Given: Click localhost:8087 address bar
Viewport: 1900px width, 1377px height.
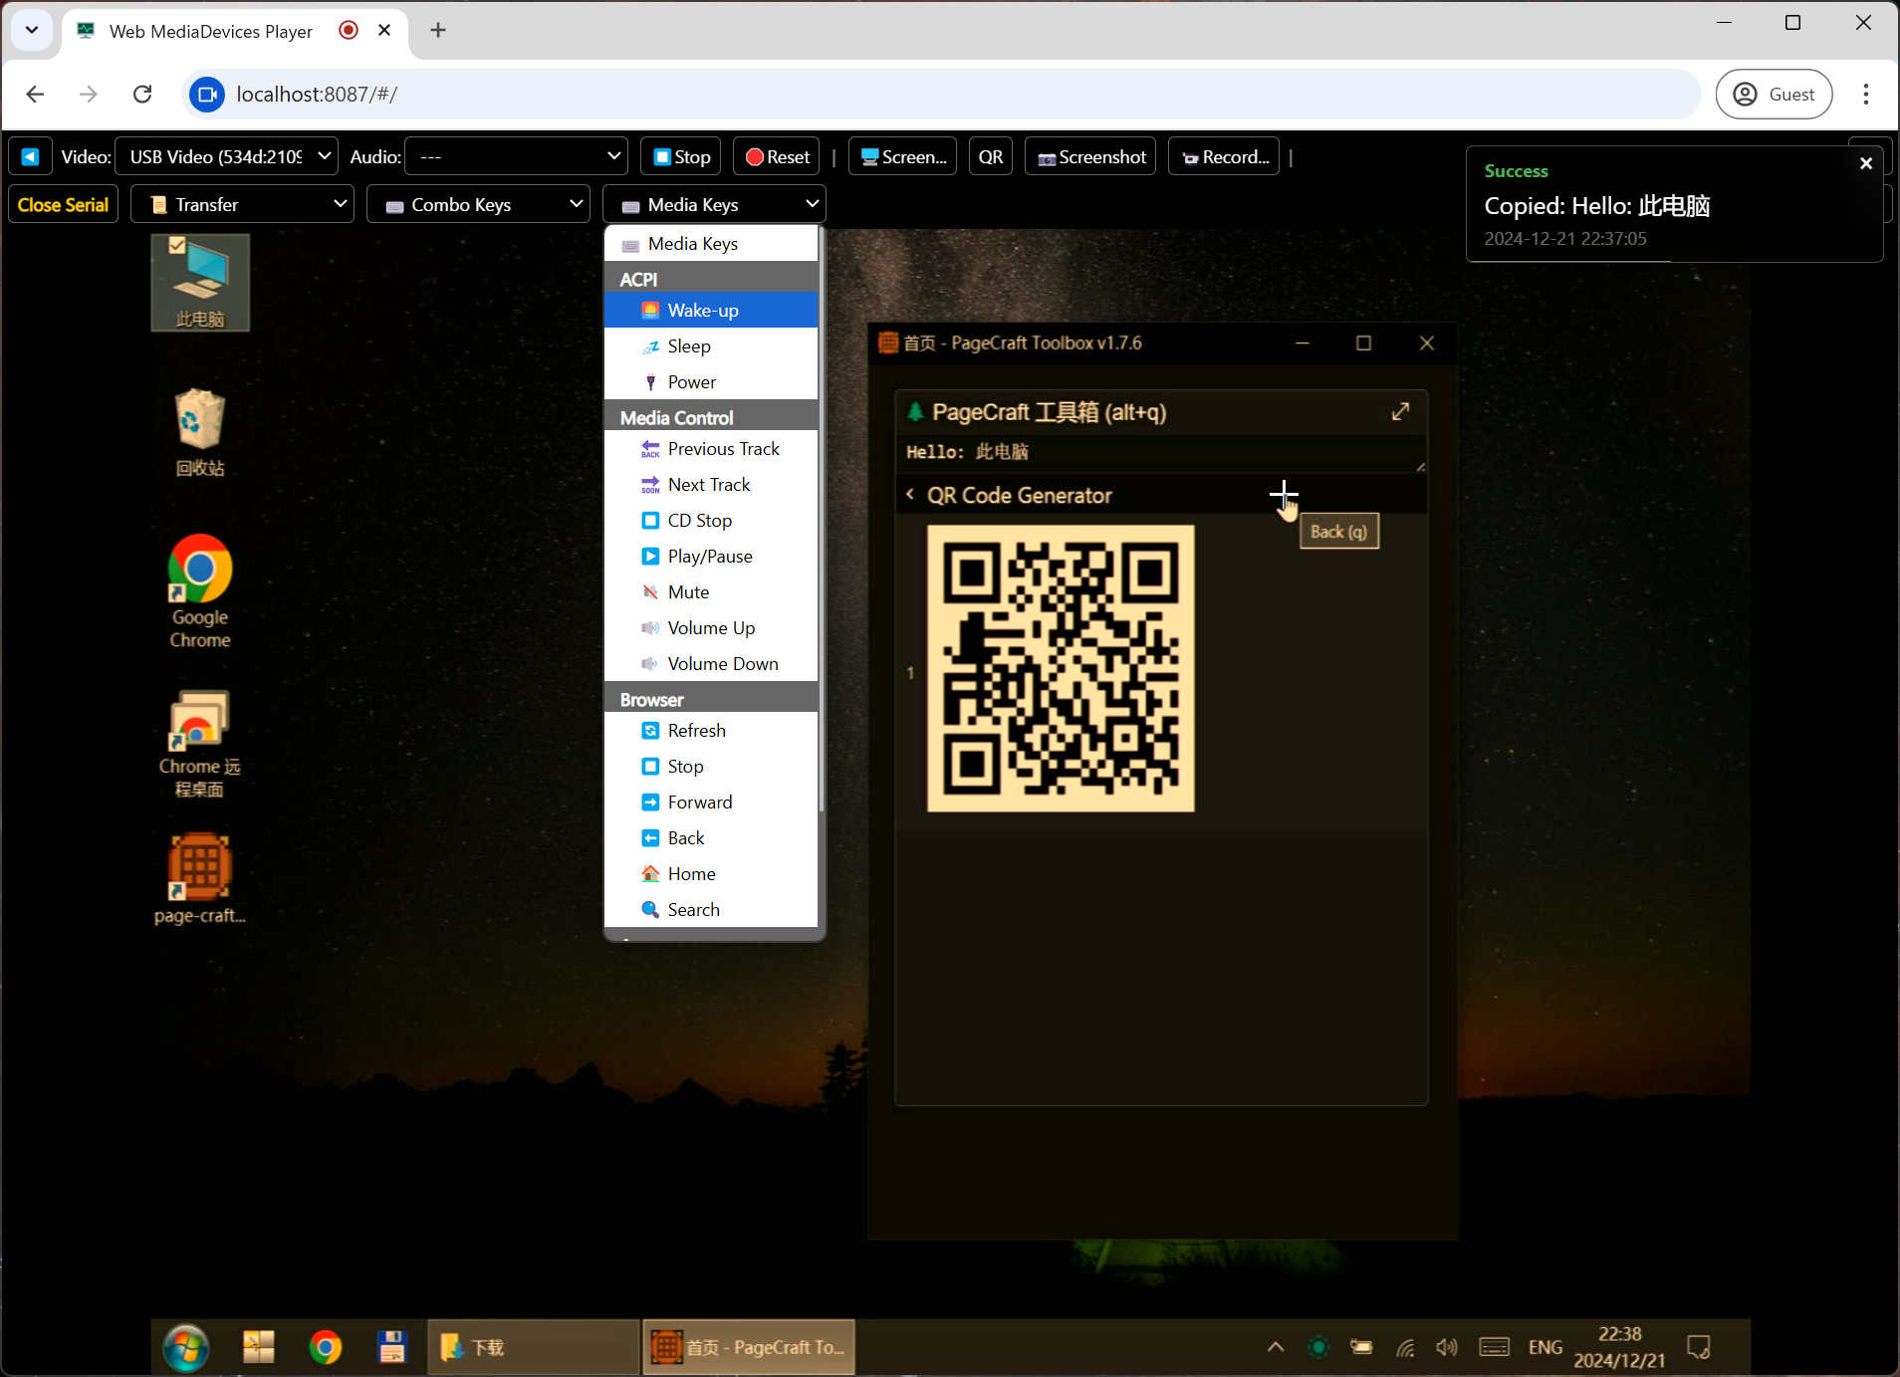Looking at the screenshot, I should click(x=941, y=94).
